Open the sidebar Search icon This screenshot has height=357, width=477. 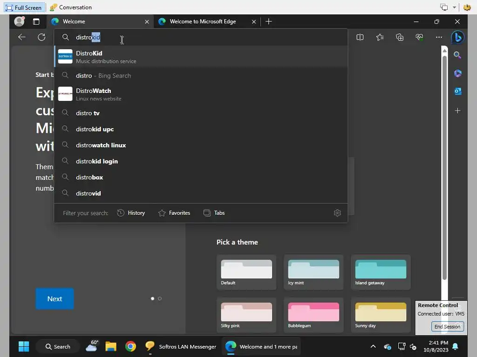click(457, 55)
